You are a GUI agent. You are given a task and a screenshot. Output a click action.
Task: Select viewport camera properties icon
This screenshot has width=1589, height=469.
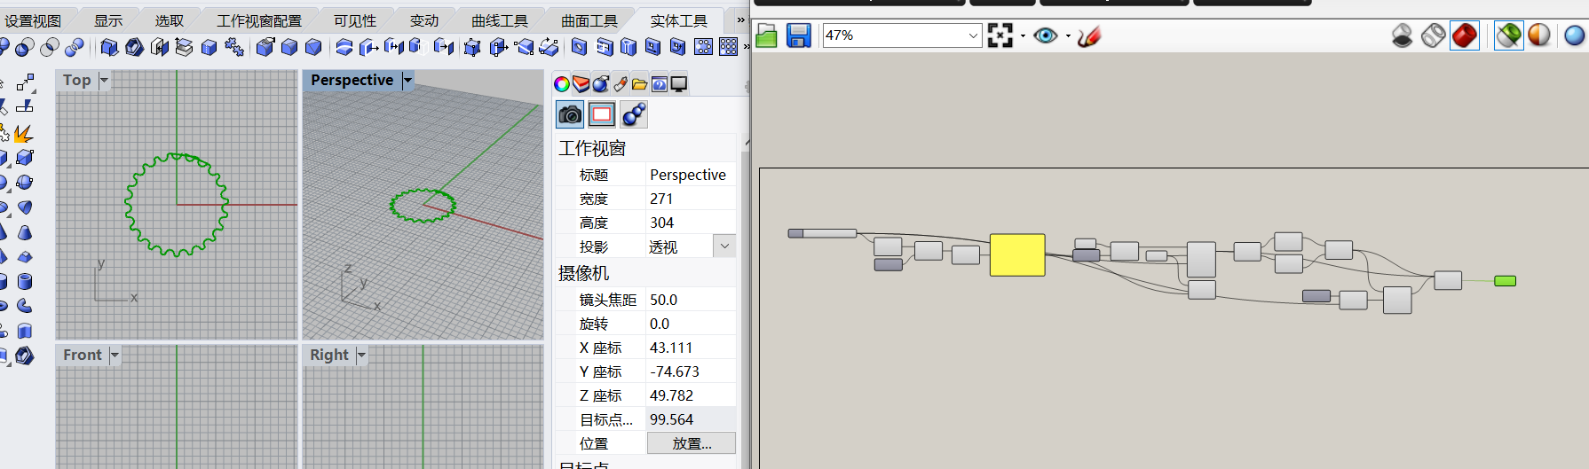coord(570,114)
